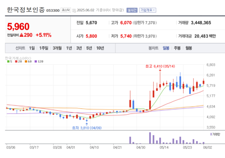Click the red 20-day moving average swatch
This screenshot has width=225, height=158.
click(16, 62)
